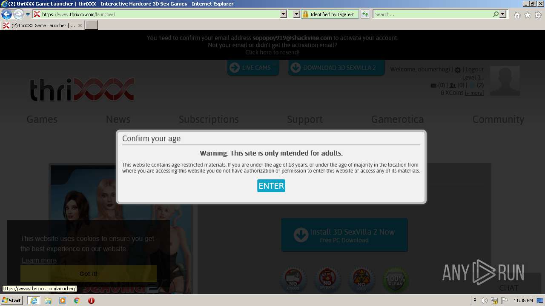Click the No Spyware badge icon
The height and width of the screenshot is (306, 545).
tap(327, 280)
